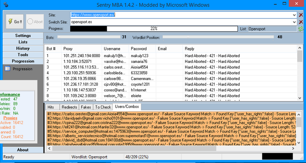Switch to the Redirects tab

[69, 107]
